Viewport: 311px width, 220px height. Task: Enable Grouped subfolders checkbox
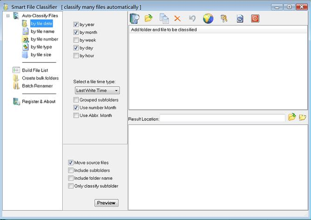tap(76, 100)
